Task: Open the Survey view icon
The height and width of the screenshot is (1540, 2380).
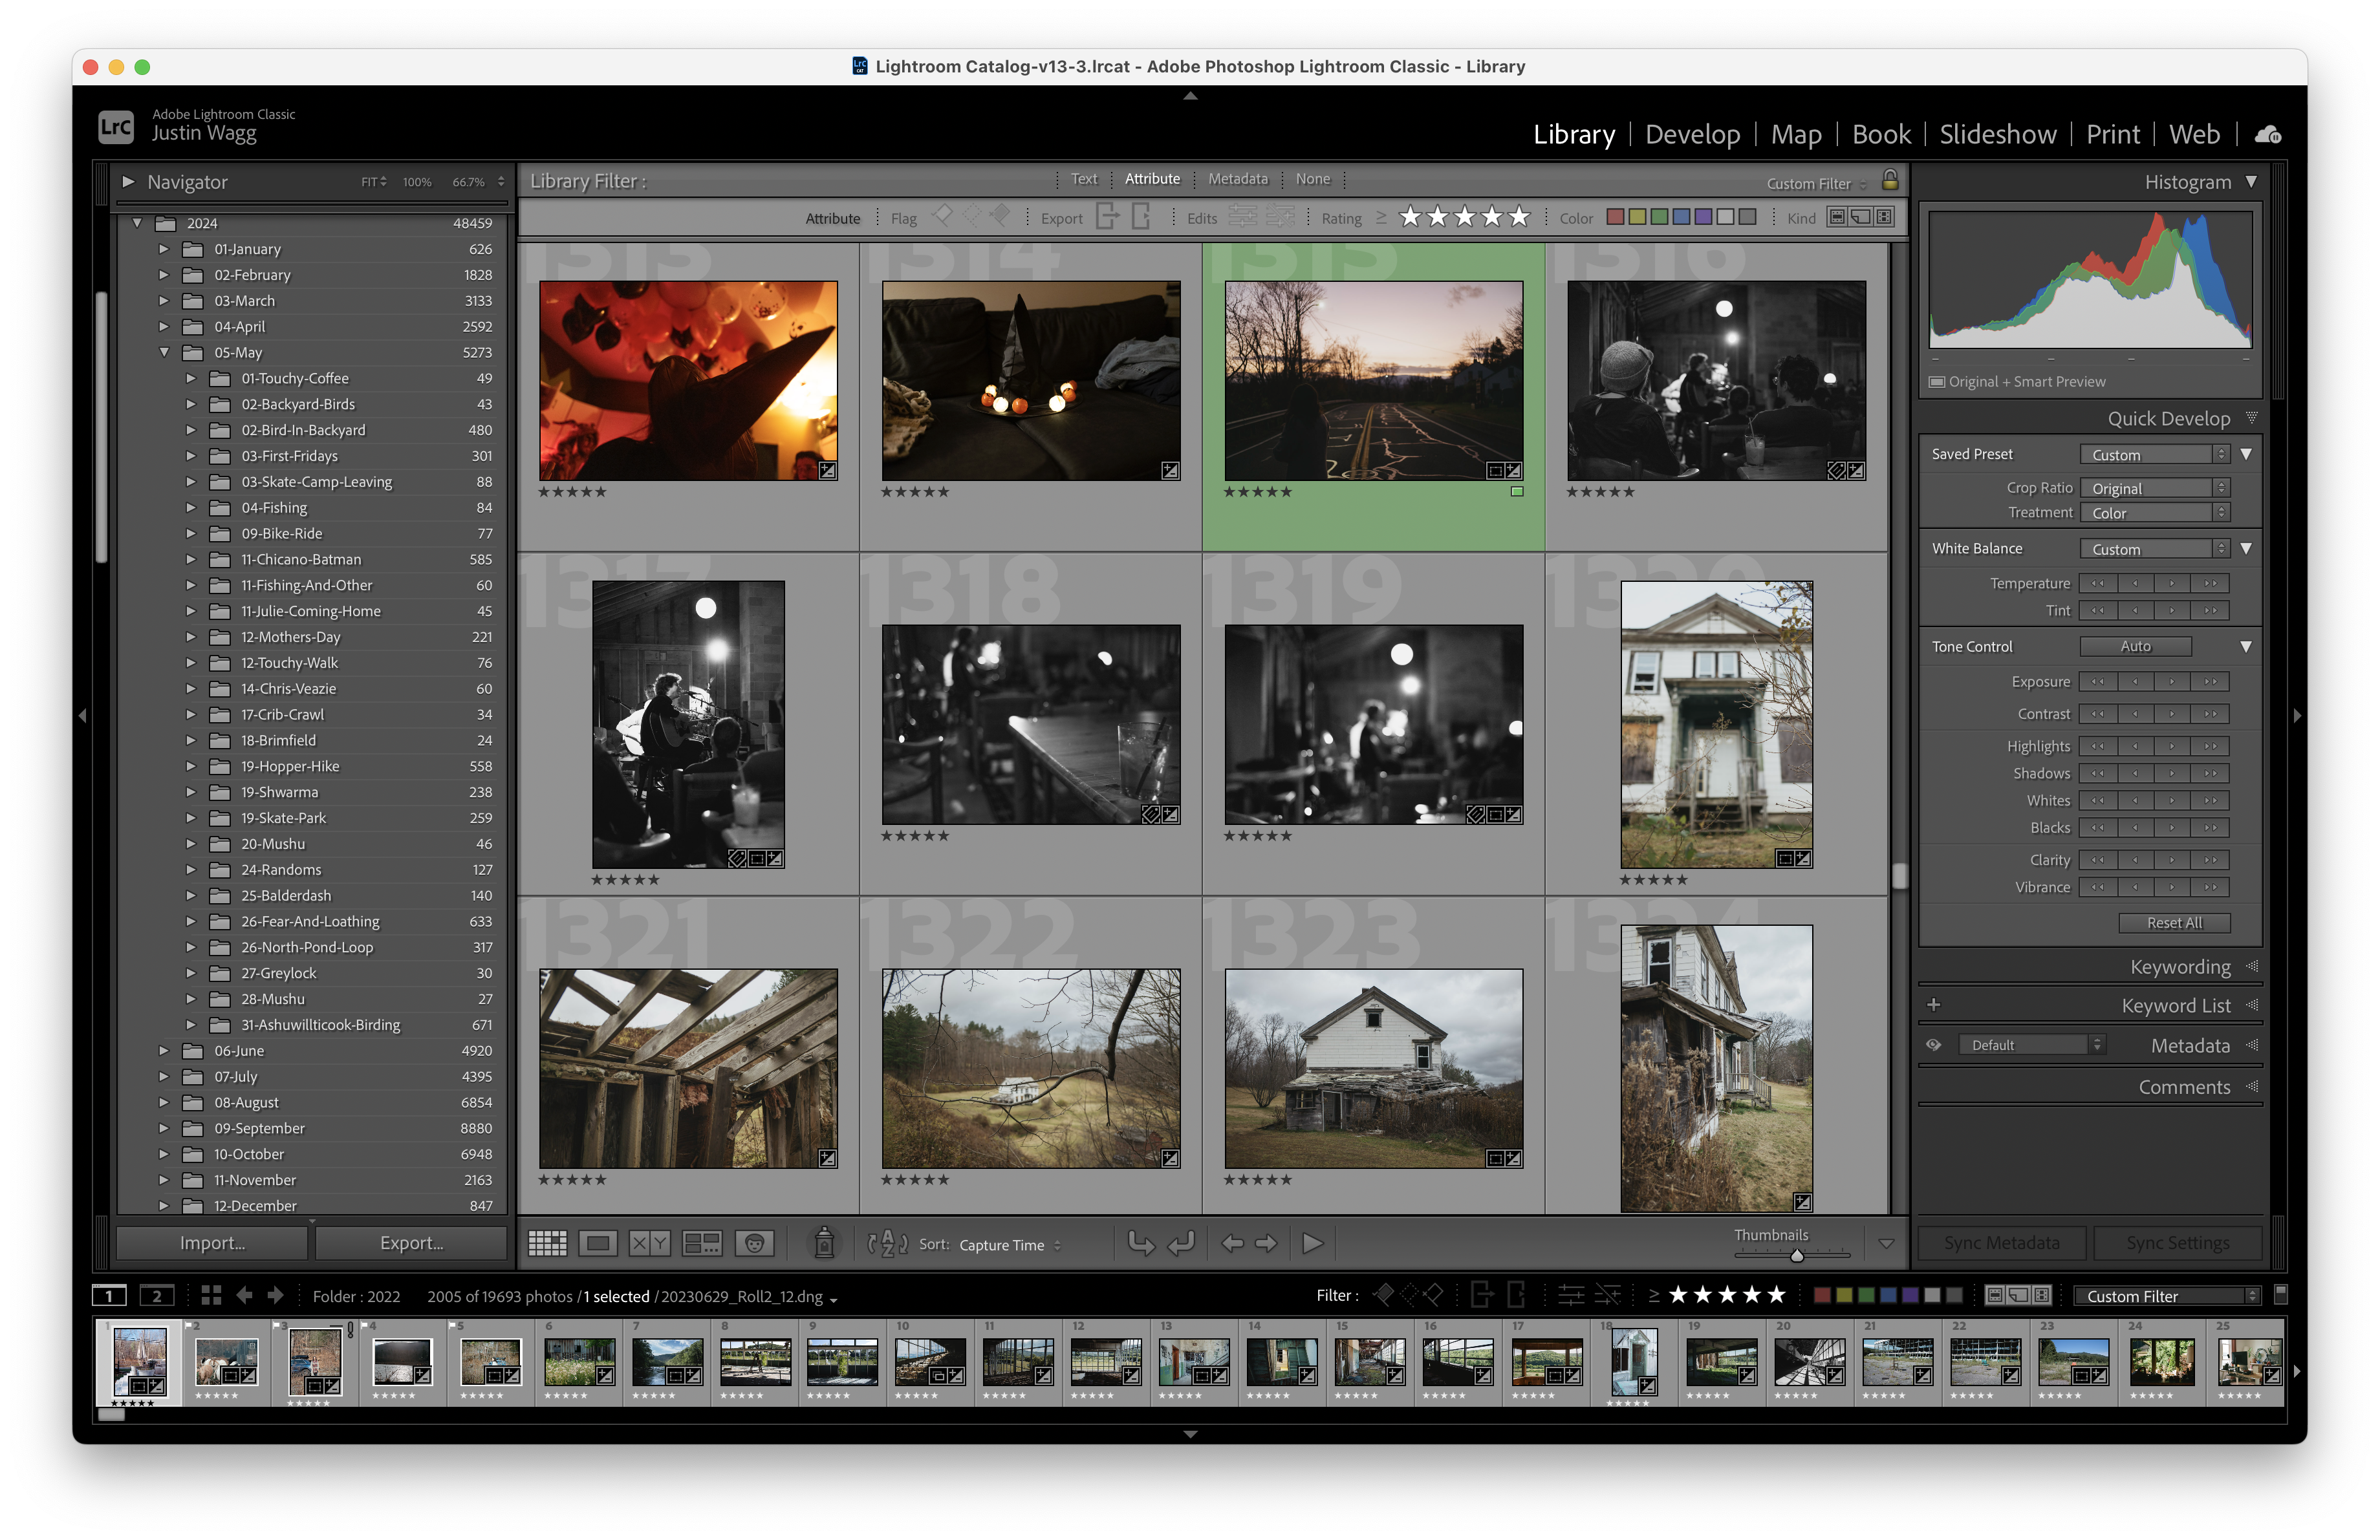Action: pyautogui.click(x=701, y=1243)
